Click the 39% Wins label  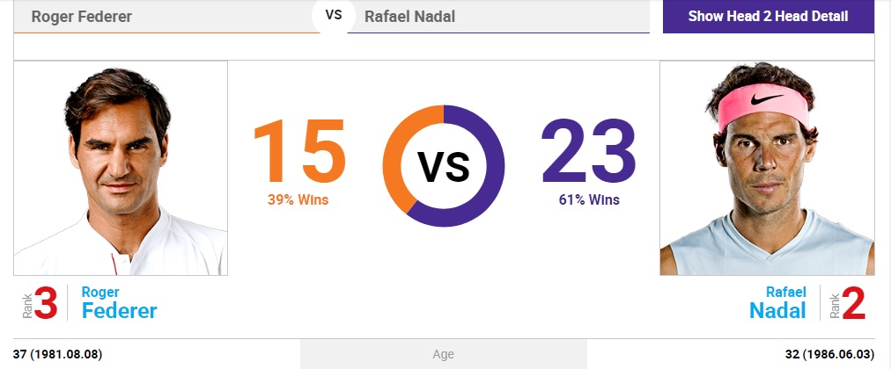coord(298,199)
